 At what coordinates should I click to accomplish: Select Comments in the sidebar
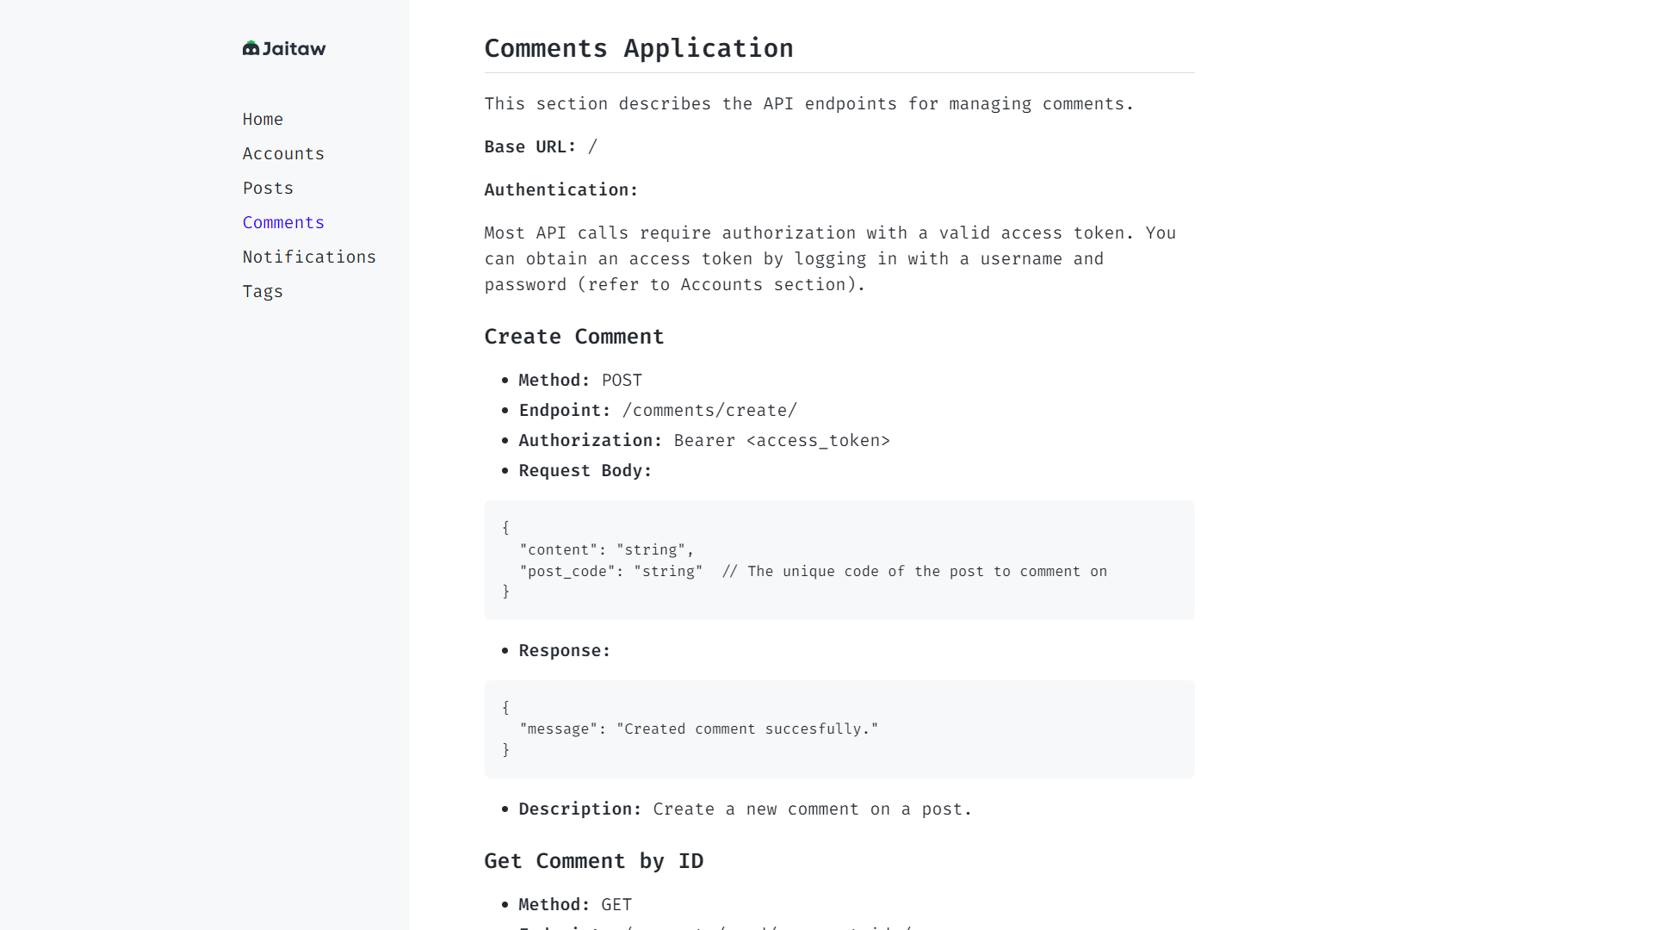click(283, 222)
